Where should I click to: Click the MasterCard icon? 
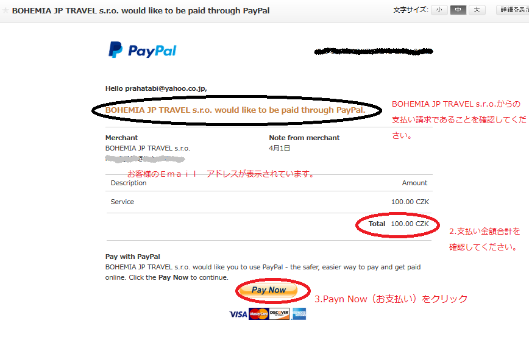pos(259,314)
